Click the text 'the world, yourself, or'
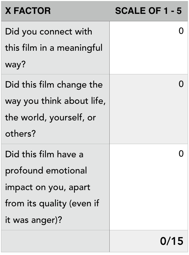189x255 pixels. pos(50,117)
